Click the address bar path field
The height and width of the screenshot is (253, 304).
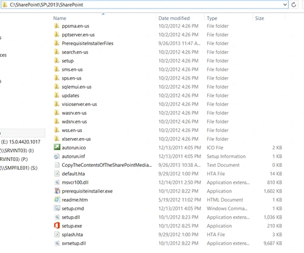[144, 5]
